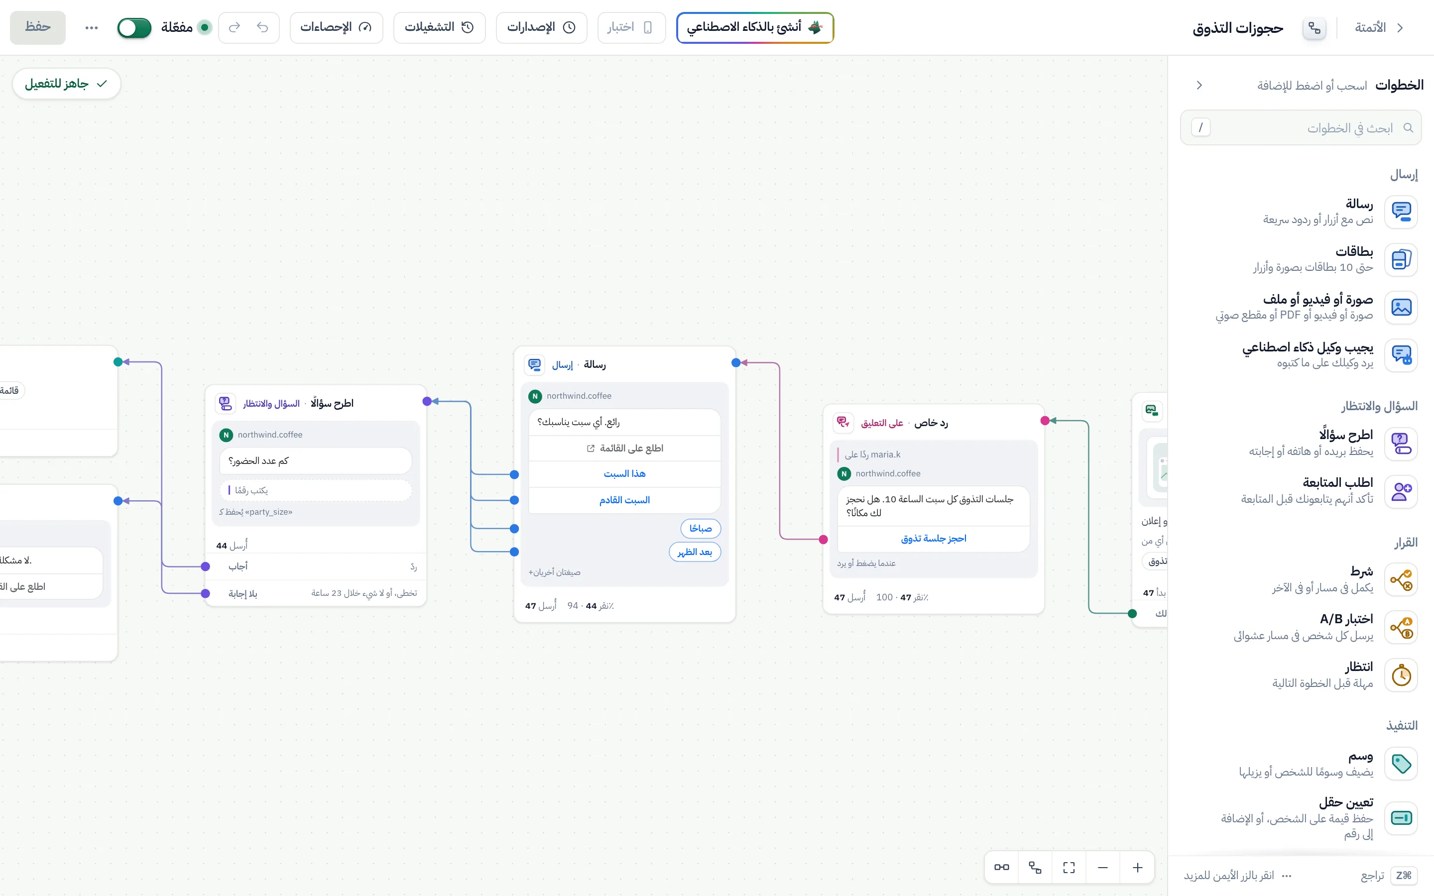Viewport: 1434px width, 896px height.
Task: Click the صباحًا quick reply chip
Action: pos(701,529)
